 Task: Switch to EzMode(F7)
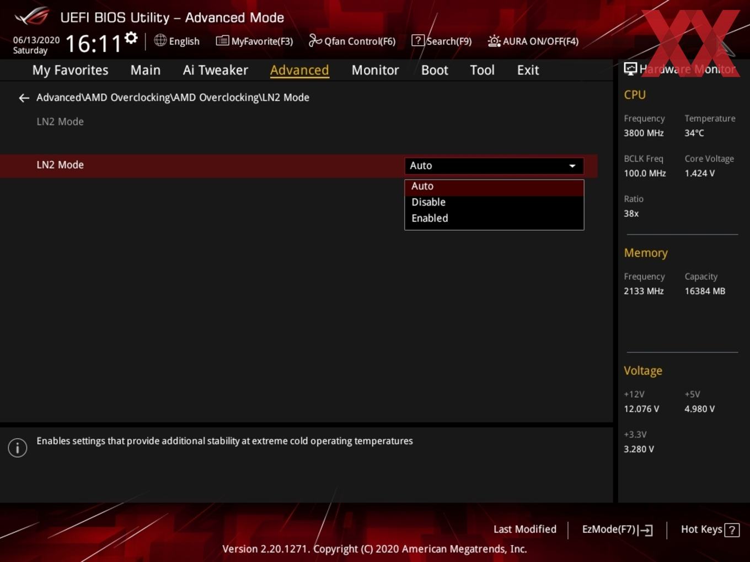click(x=609, y=529)
